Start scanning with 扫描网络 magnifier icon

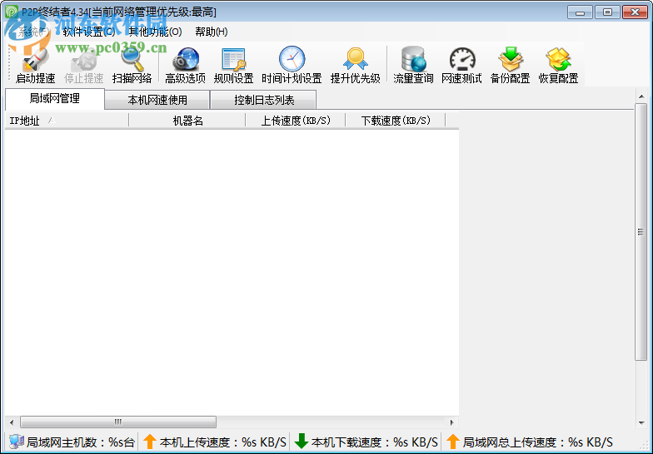click(x=132, y=59)
